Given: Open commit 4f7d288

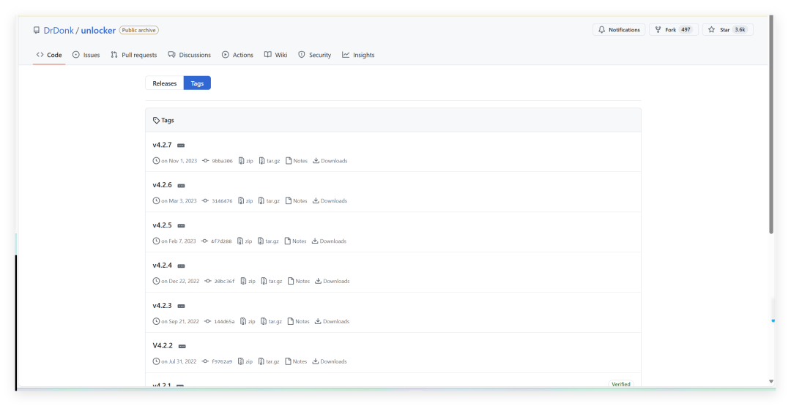Looking at the screenshot, I should coord(216,241).
